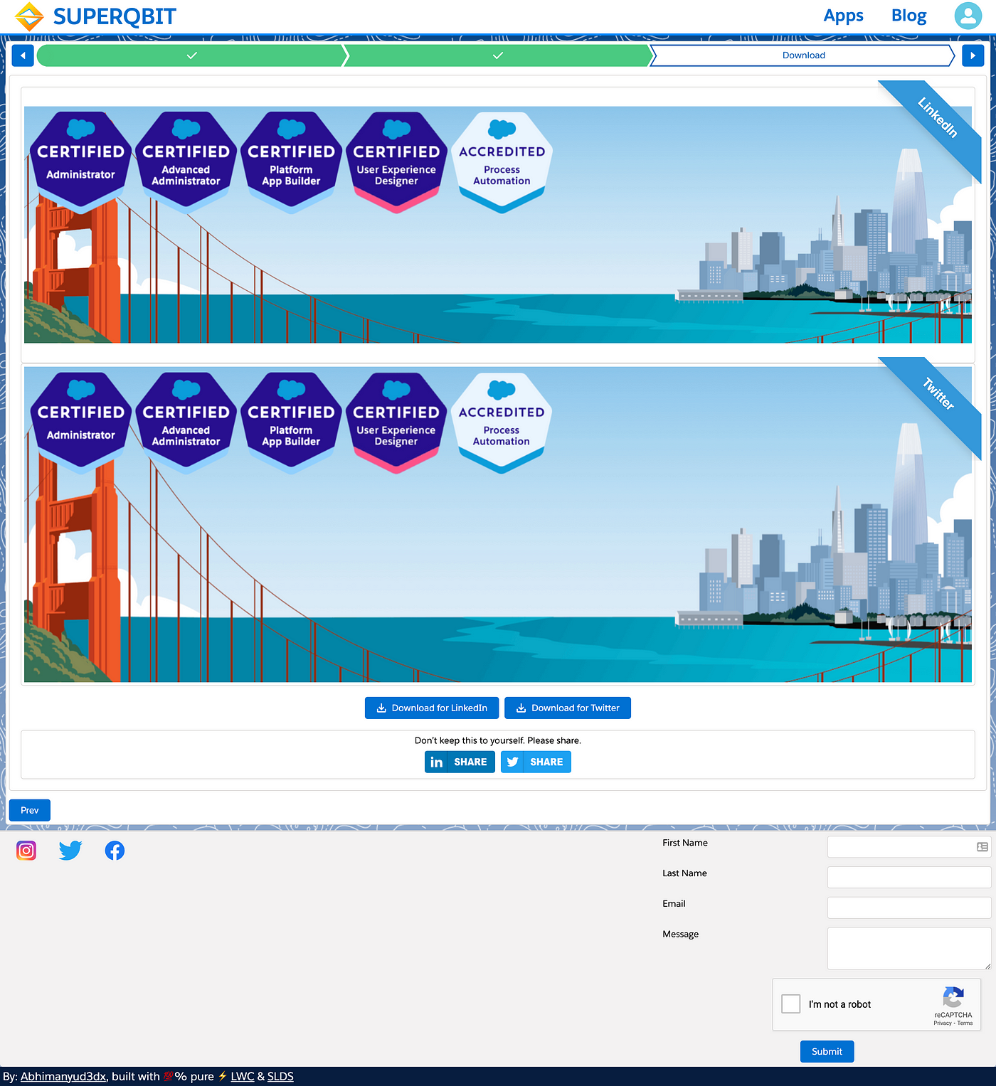Click the SuperQbit diamond logo
This screenshot has height=1086, width=996.
[29, 16]
